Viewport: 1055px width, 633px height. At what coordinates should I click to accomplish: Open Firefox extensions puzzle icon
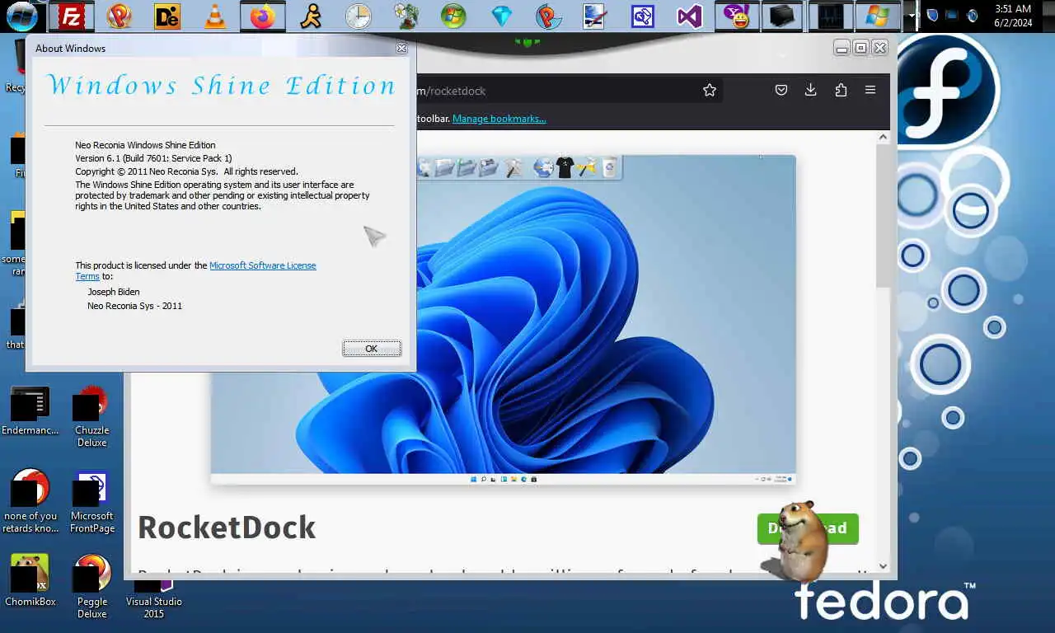[x=841, y=91]
